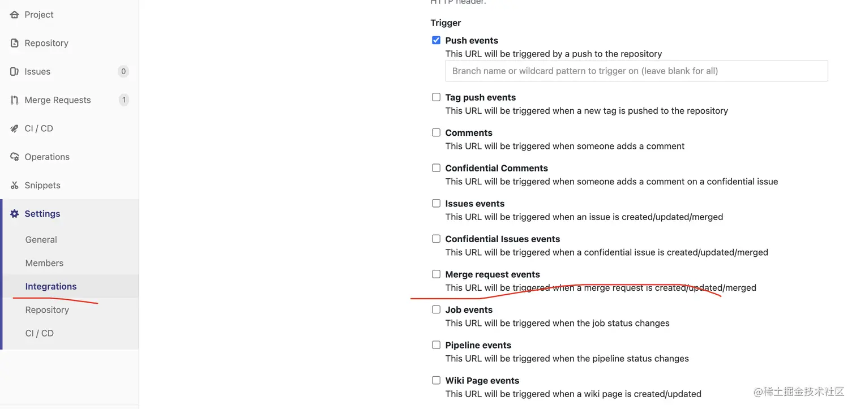The height and width of the screenshot is (409, 856).
Task: Check the Pipeline events trigger
Action: click(x=436, y=345)
